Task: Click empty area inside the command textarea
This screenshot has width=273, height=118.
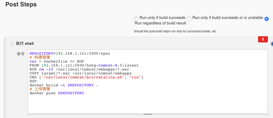Action: 148,104
